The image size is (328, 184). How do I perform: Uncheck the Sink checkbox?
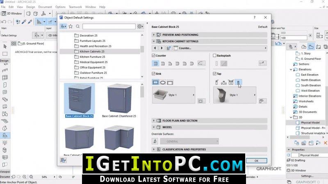point(153,74)
